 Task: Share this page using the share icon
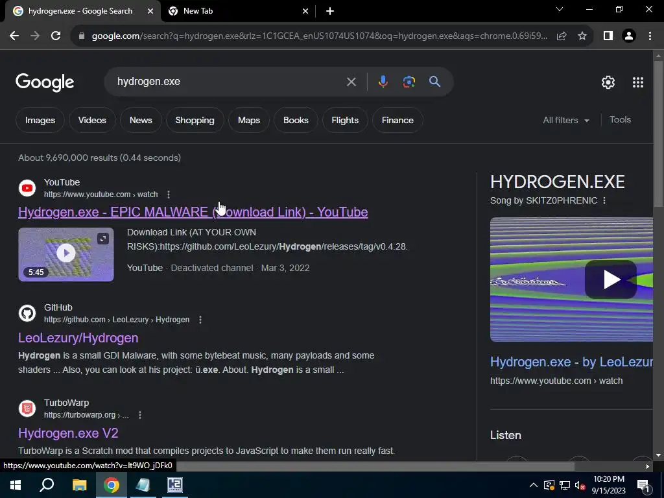[x=562, y=36]
